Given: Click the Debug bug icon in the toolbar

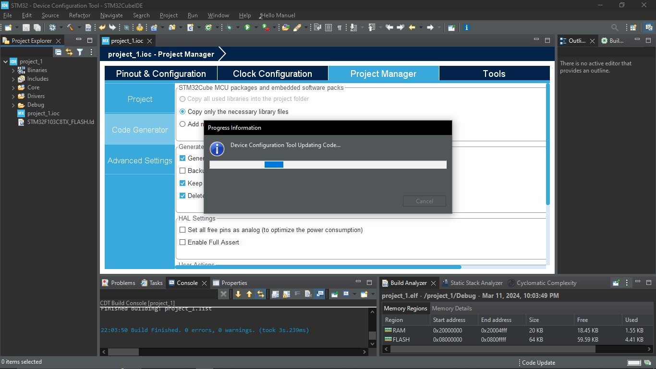Looking at the screenshot, I should click(x=229, y=27).
